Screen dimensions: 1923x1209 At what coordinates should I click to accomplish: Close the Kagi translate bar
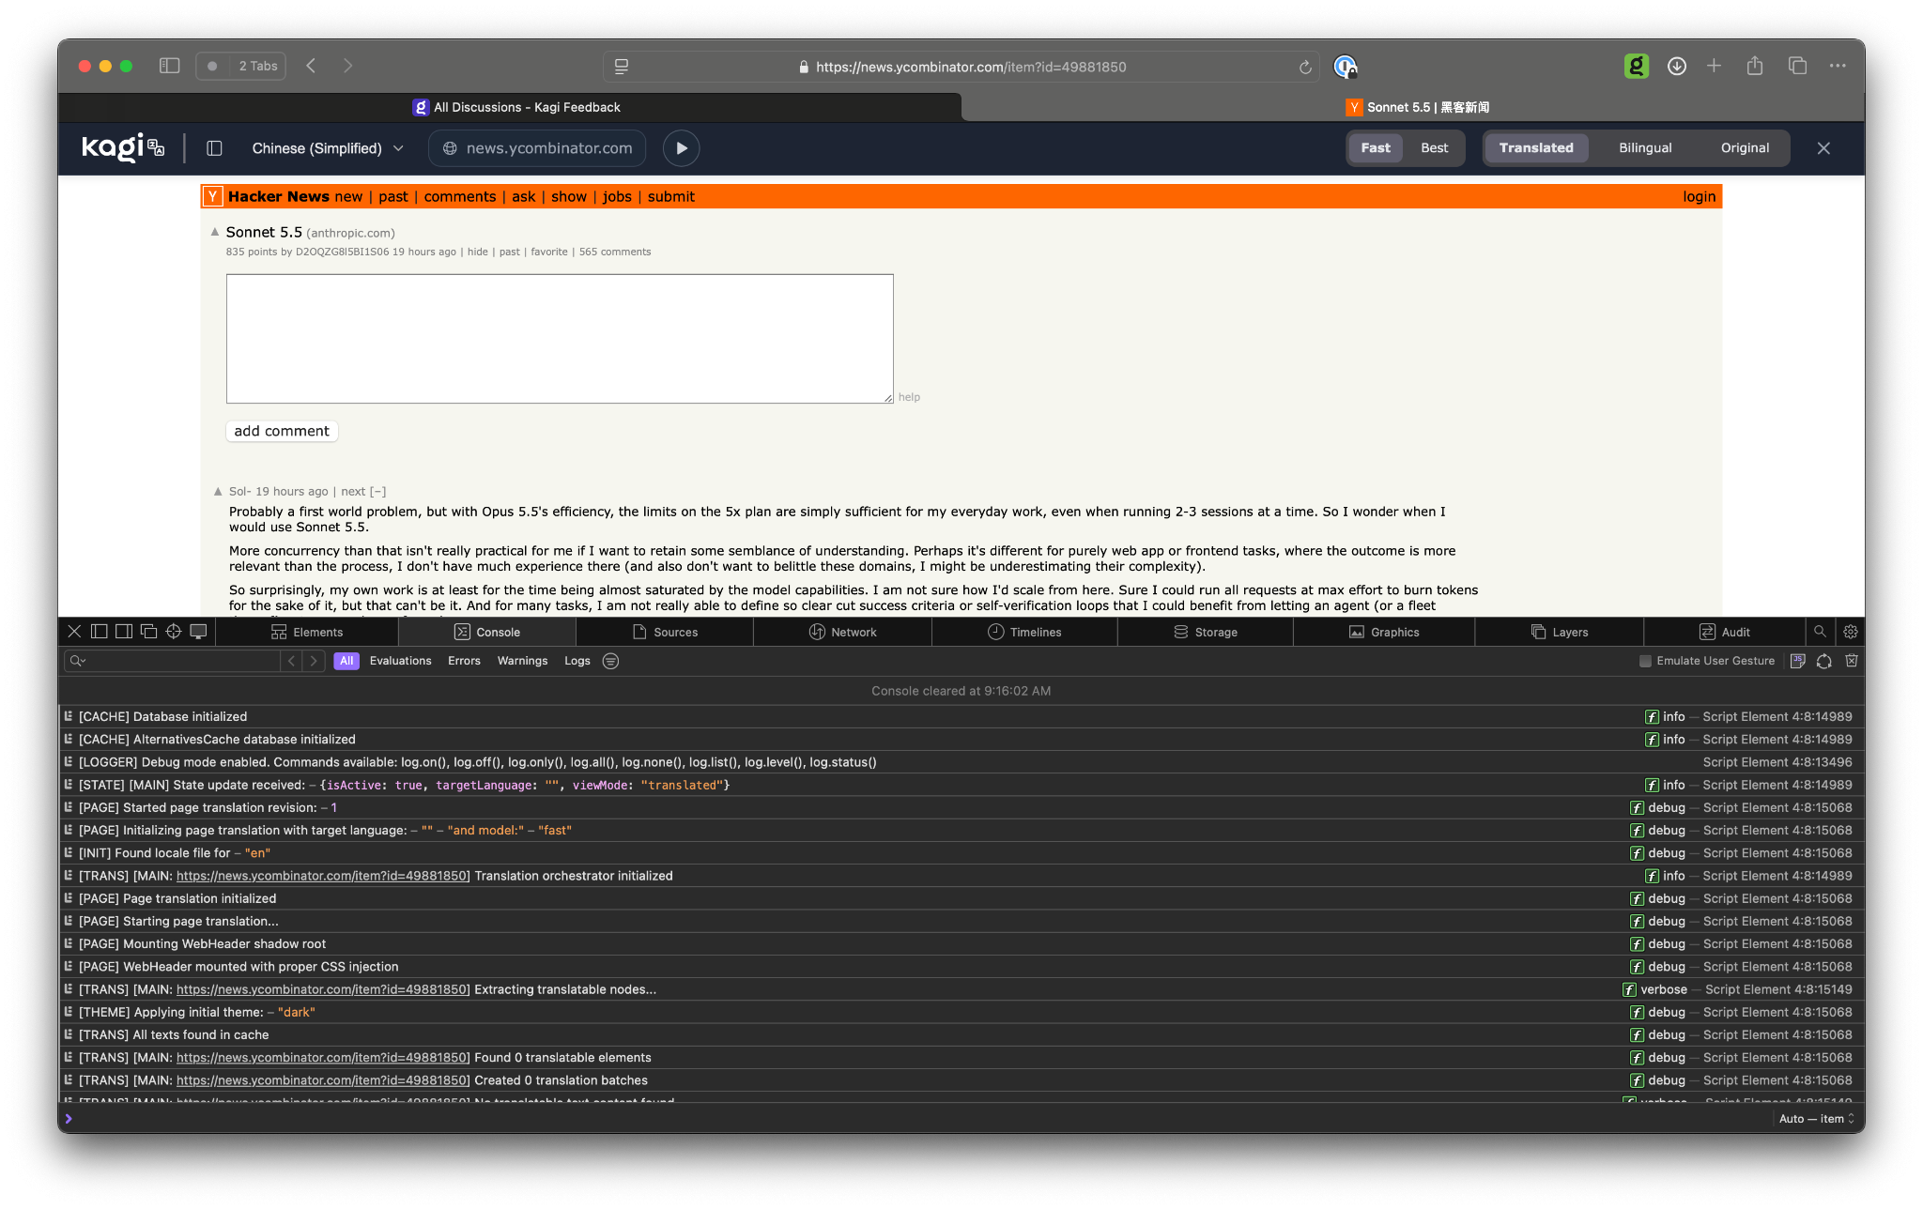[x=1823, y=148]
